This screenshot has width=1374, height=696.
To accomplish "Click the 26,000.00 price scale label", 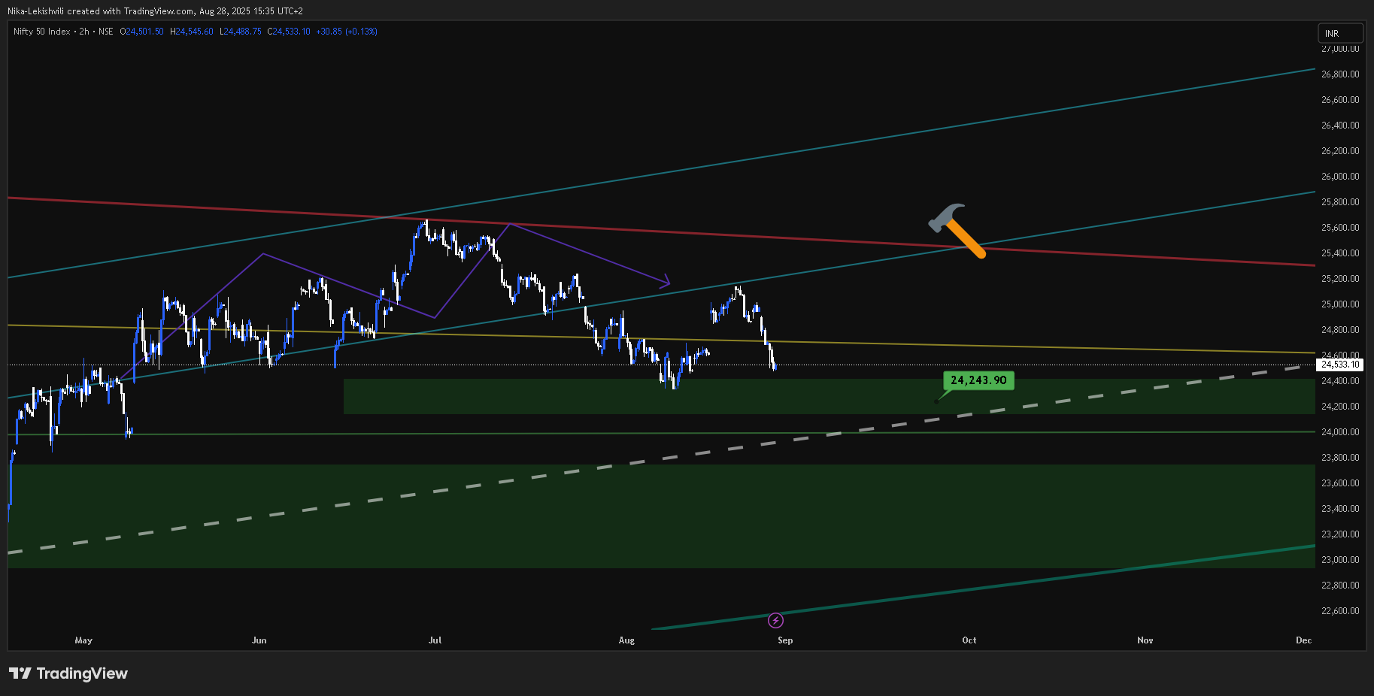I will 1340,177.
